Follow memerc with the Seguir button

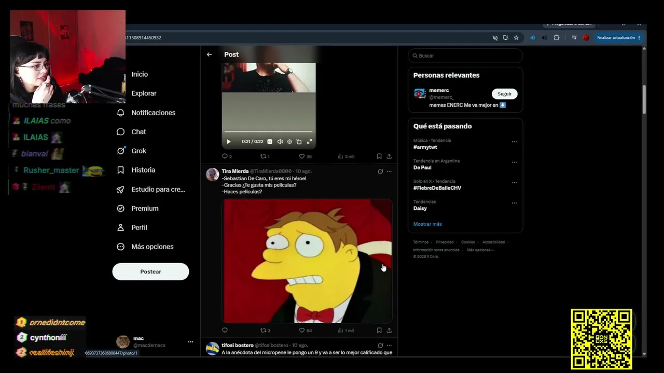pyautogui.click(x=504, y=94)
